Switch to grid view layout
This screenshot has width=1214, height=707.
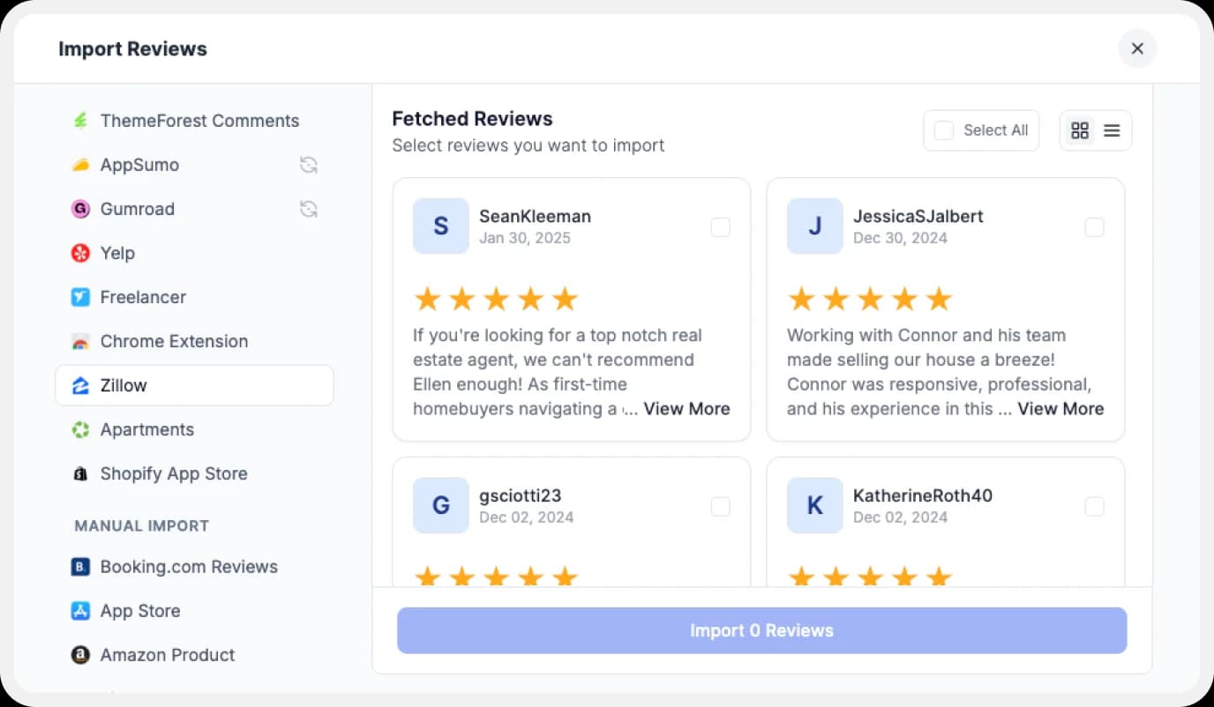coord(1080,130)
